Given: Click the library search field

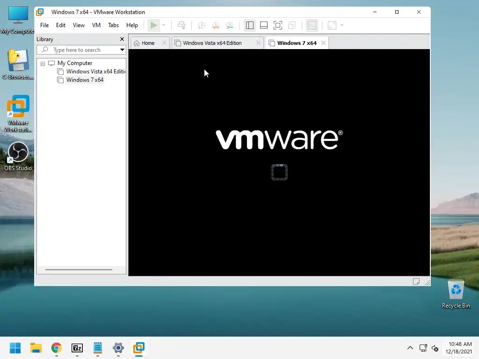Looking at the screenshot, I should click(82, 50).
